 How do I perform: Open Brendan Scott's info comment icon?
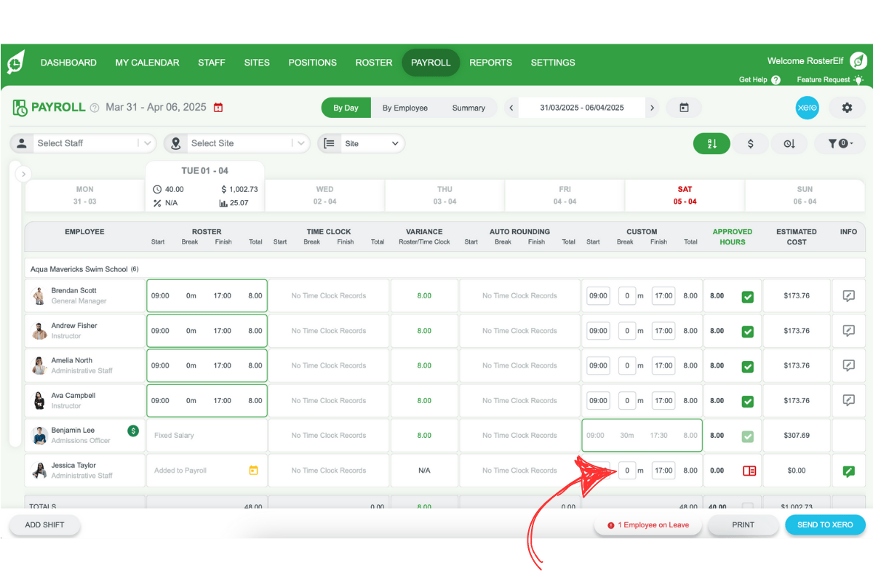[848, 296]
